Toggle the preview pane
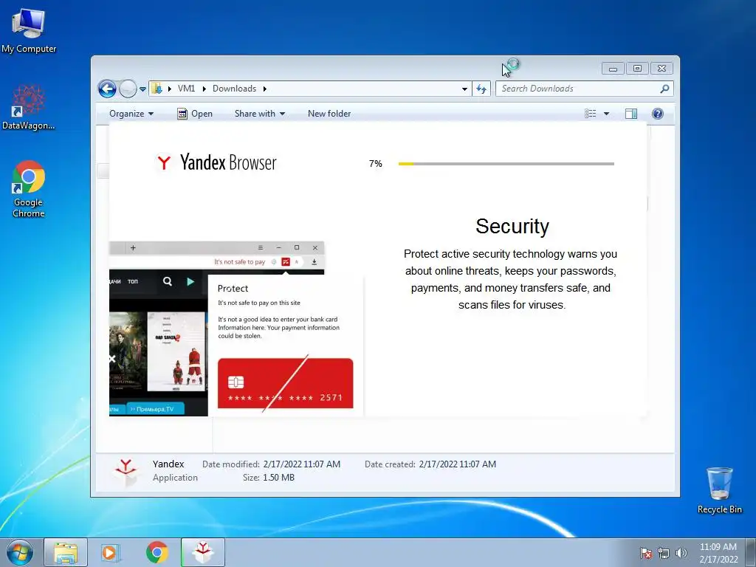This screenshot has height=567, width=756. pos(630,114)
